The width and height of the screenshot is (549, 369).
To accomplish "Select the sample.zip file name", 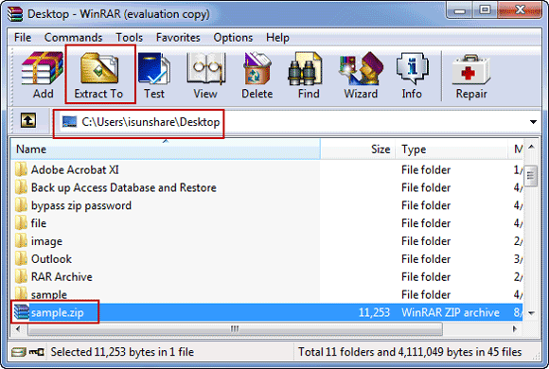I will click(x=58, y=312).
